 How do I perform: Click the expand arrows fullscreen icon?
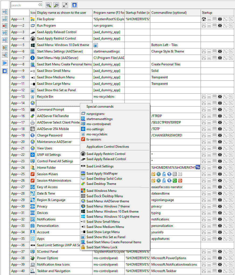coord(65,5)
